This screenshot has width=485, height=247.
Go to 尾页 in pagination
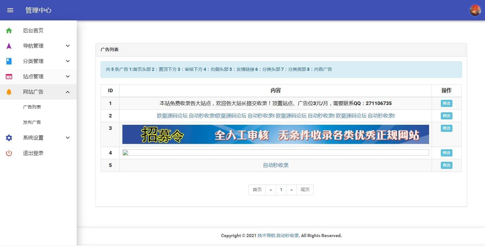[x=305, y=190]
